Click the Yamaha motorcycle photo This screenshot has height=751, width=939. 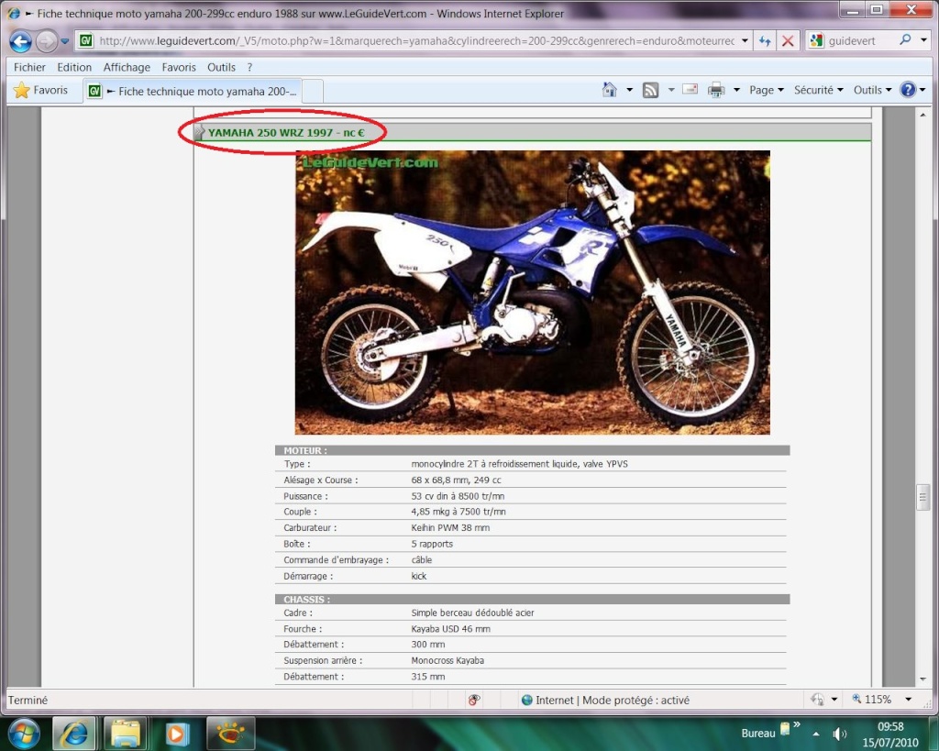(x=533, y=293)
